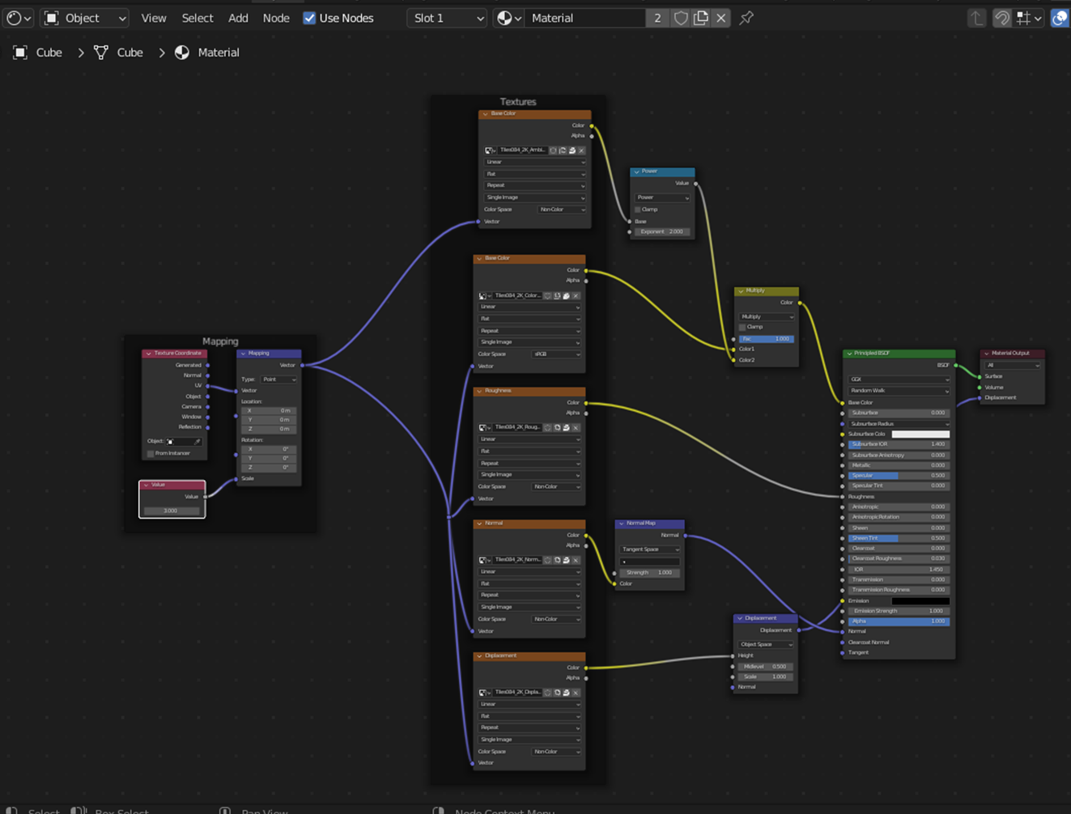Open the Object Space dropdown in Displacement node
The height and width of the screenshot is (814, 1071).
[x=766, y=645]
